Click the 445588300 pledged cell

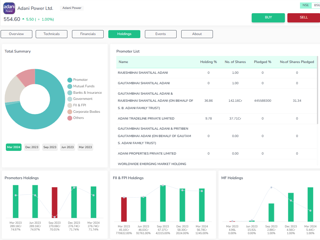[x=262, y=101]
